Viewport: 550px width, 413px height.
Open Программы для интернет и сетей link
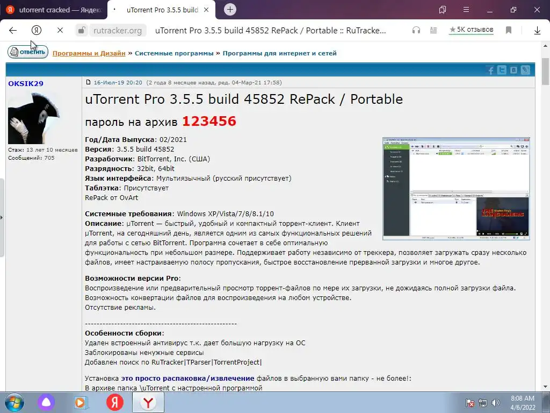coord(279,53)
